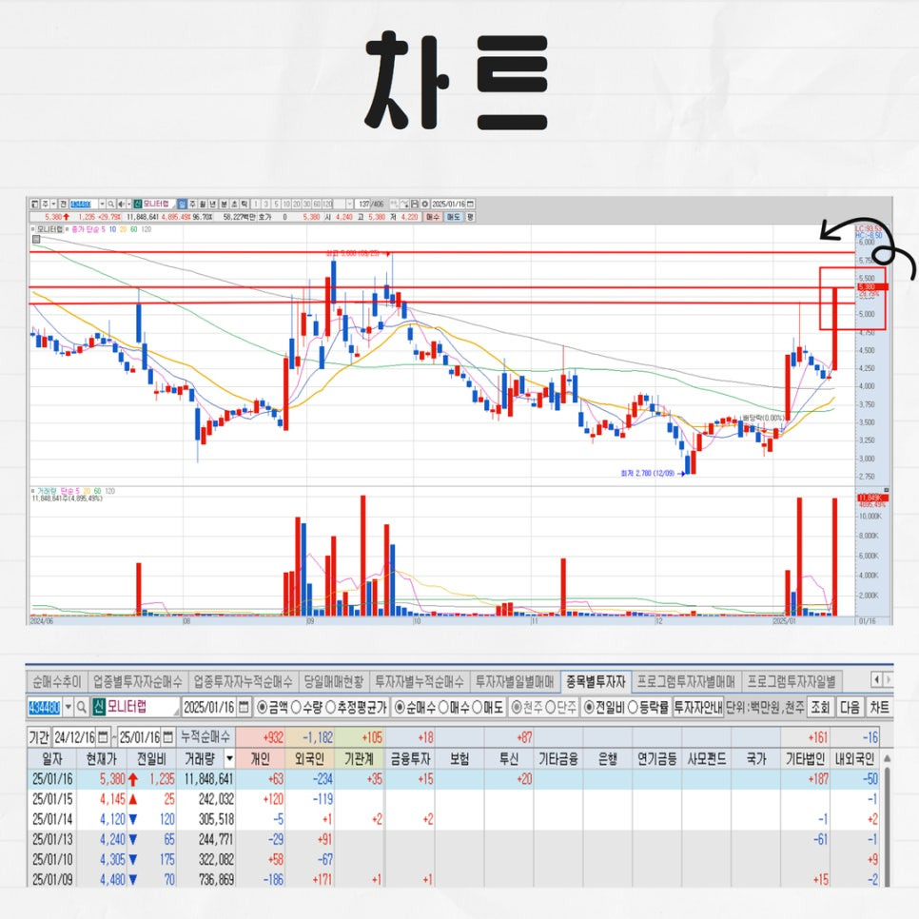Switch to the 당일매매현황 tab
The width and height of the screenshot is (919, 919).
pyautogui.click(x=334, y=681)
